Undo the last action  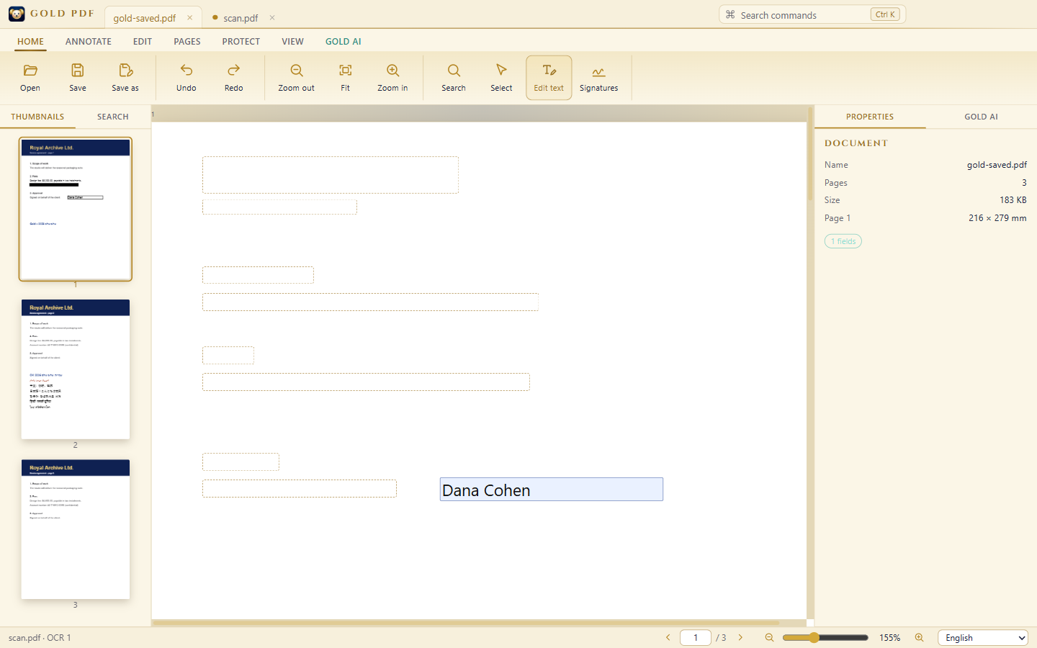187,71
